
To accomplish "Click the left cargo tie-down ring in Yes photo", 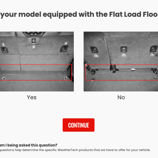I will pos(4,78).
